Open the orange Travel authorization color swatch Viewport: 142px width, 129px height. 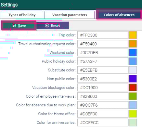tap(133, 44)
